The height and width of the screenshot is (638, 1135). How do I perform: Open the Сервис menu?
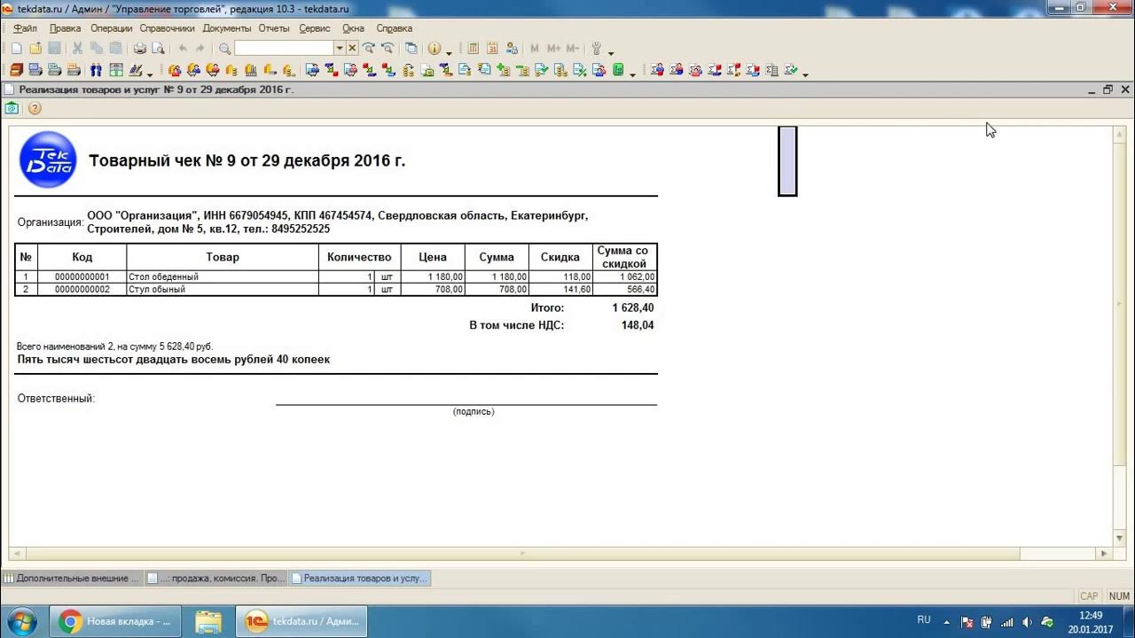tap(315, 28)
